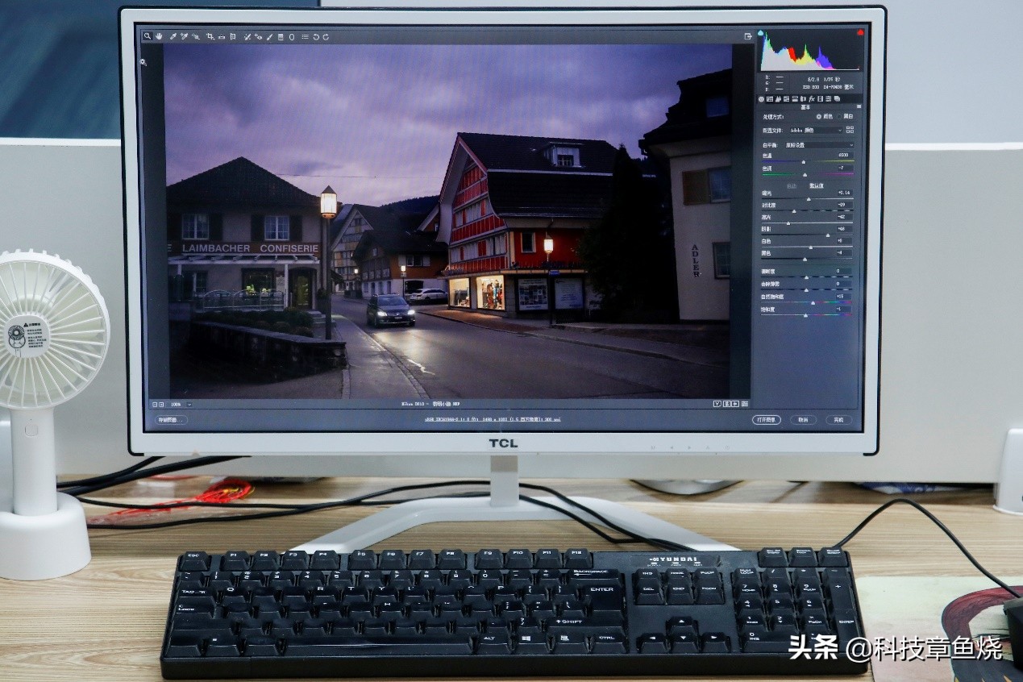
Task: Switch to the Effects fx panel tab
Action: pos(812,98)
